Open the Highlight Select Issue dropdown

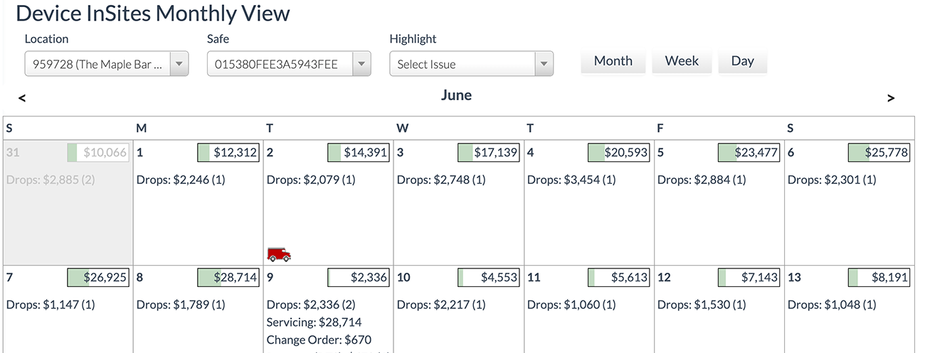(471, 64)
